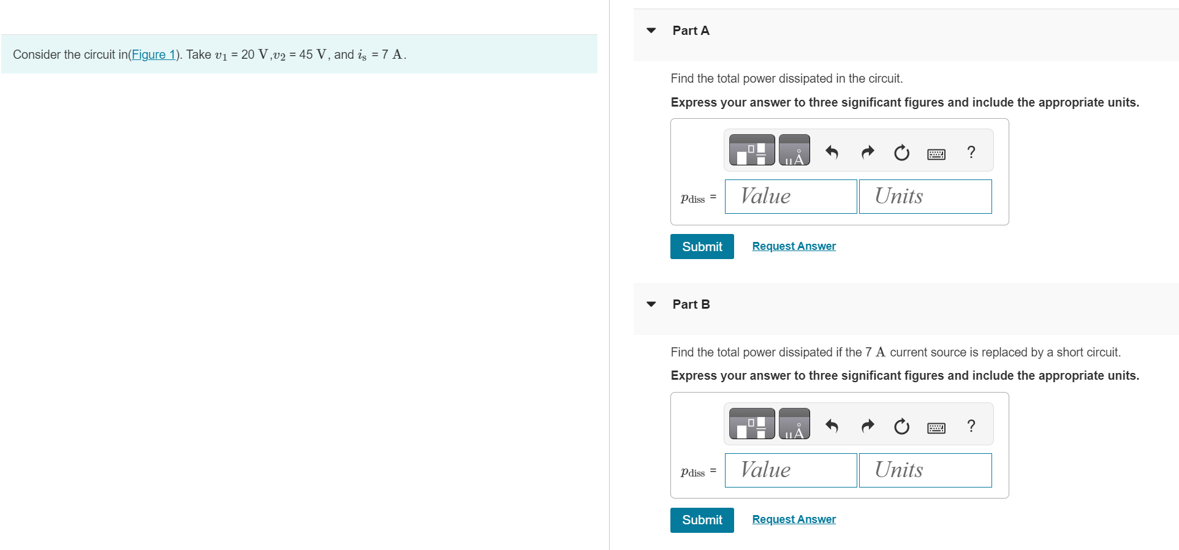The height and width of the screenshot is (550, 1179).
Task: Collapse the Part A section
Action: pos(651,30)
